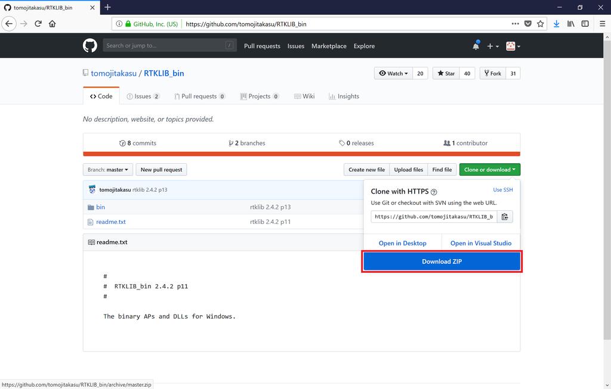The height and width of the screenshot is (389, 611).
Task: Focus the Search or jump to field
Action: [169, 45]
